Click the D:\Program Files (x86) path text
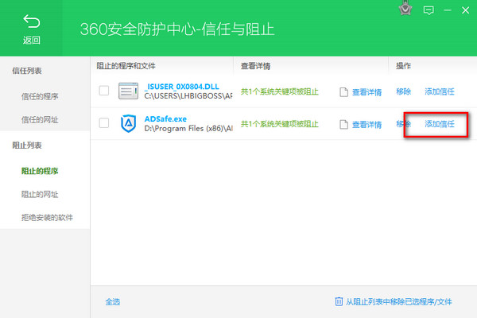This screenshot has width=477, height=318. click(x=188, y=129)
